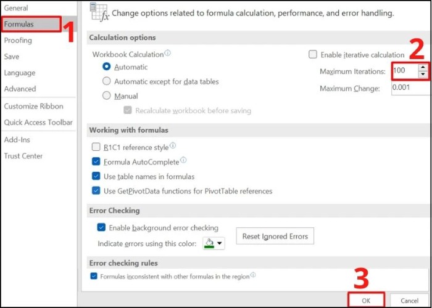
Task: Click the info icon after Formulas inconsistent rule
Action: (x=253, y=275)
